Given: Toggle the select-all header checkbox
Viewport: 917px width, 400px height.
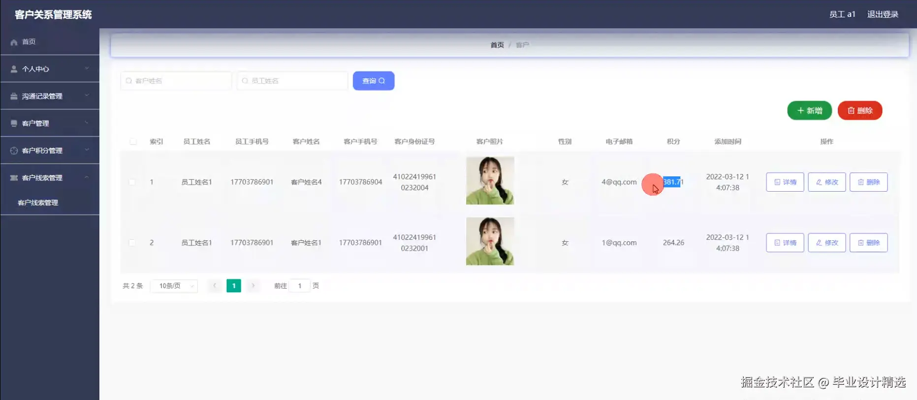Looking at the screenshot, I should tap(133, 142).
